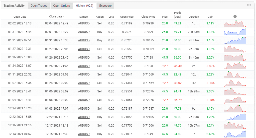The image size is (256, 138).
Task: Select profit value -48.02
Action: tap(177, 83)
